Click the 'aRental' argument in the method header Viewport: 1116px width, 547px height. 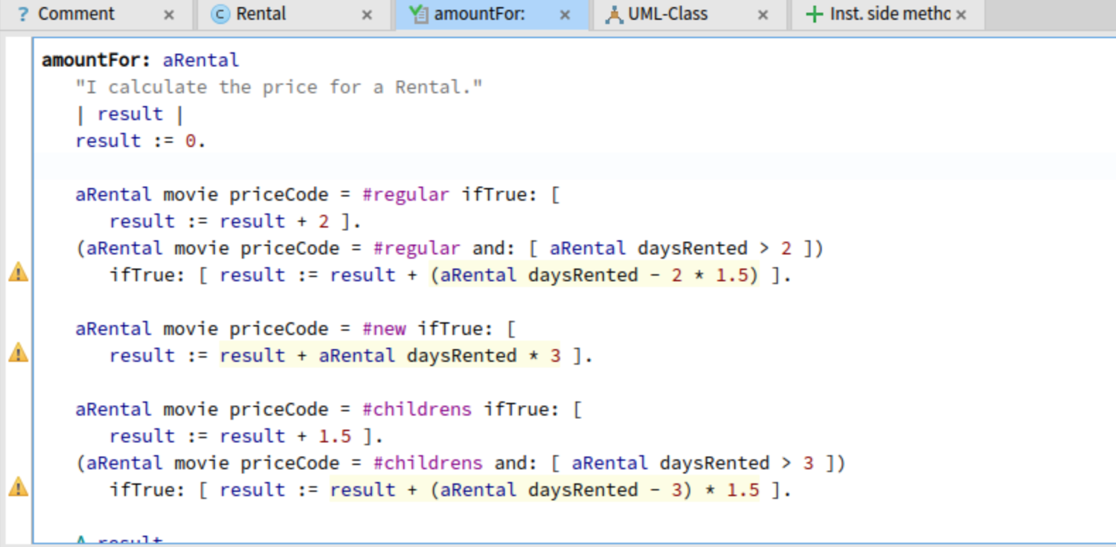[201, 60]
